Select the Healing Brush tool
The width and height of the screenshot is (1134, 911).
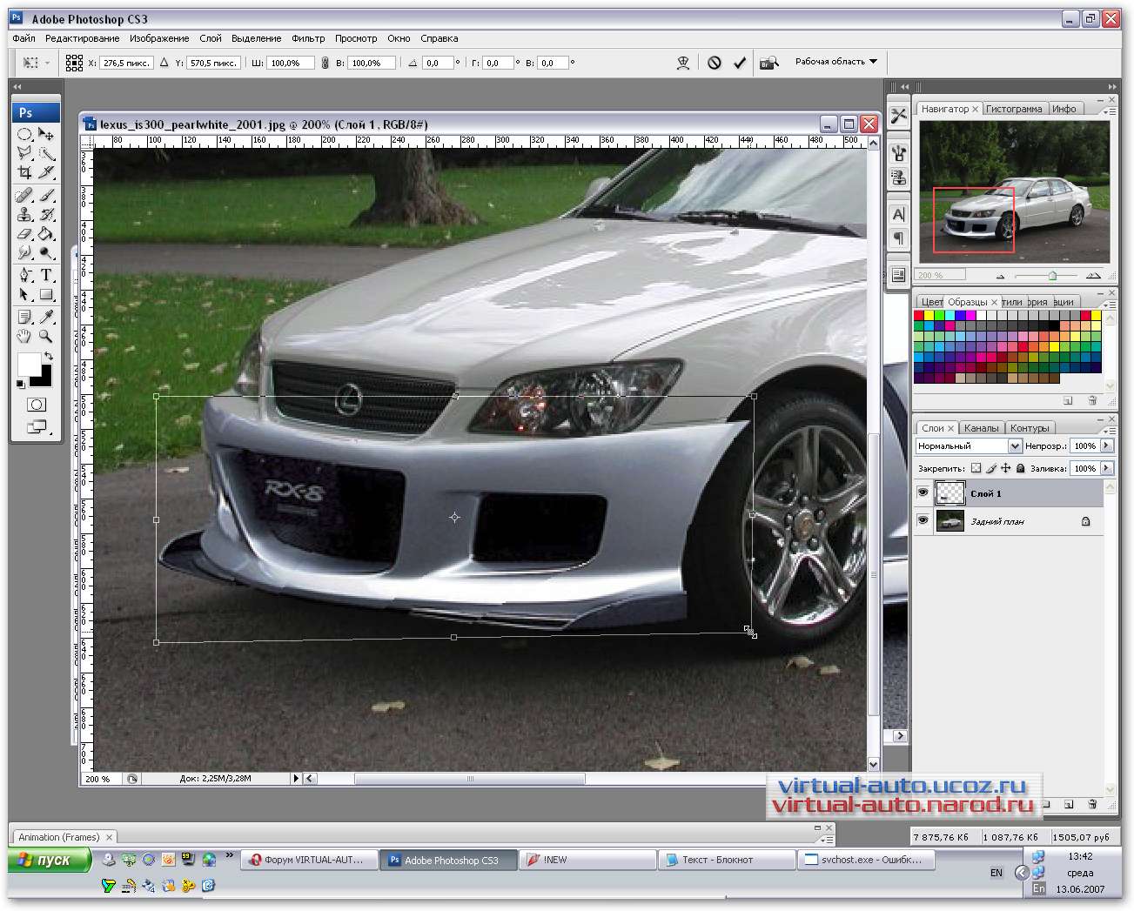[x=24, y=195]
